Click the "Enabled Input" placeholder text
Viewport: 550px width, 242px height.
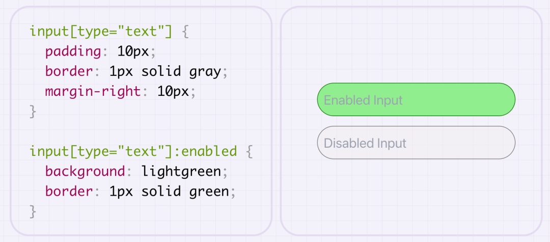coord(363,100)
